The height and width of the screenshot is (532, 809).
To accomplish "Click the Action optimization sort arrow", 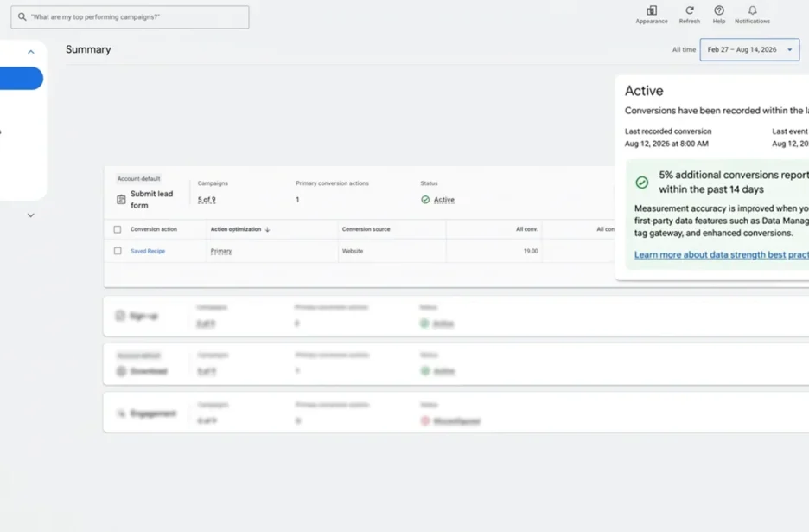I will [267, 229].
